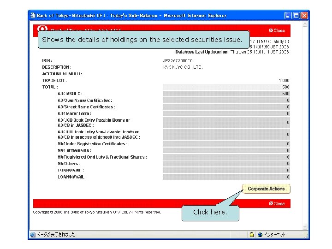Minimize the Internet Explorer window
This screenshot has height=249, width=332.
coord(288,15)
